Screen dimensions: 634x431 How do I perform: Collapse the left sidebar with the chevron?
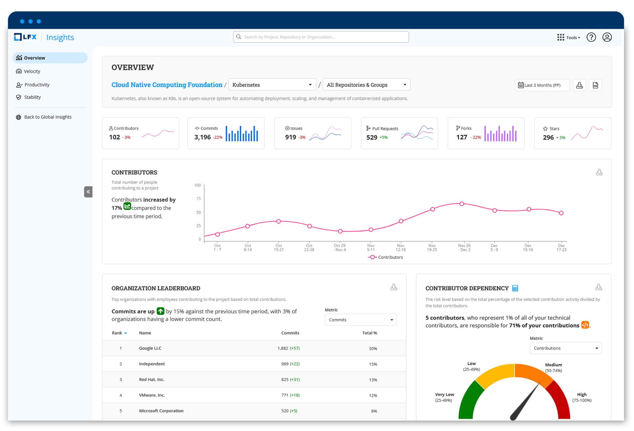point(88,192)
